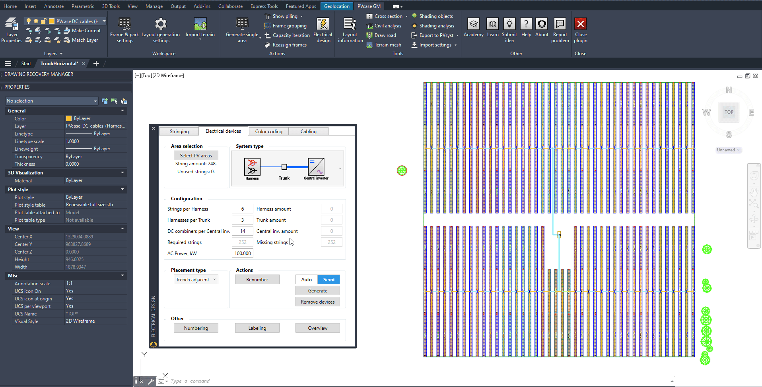
Task: Click the layer color swatch in layer dropdown
Action: coord(52,21)
